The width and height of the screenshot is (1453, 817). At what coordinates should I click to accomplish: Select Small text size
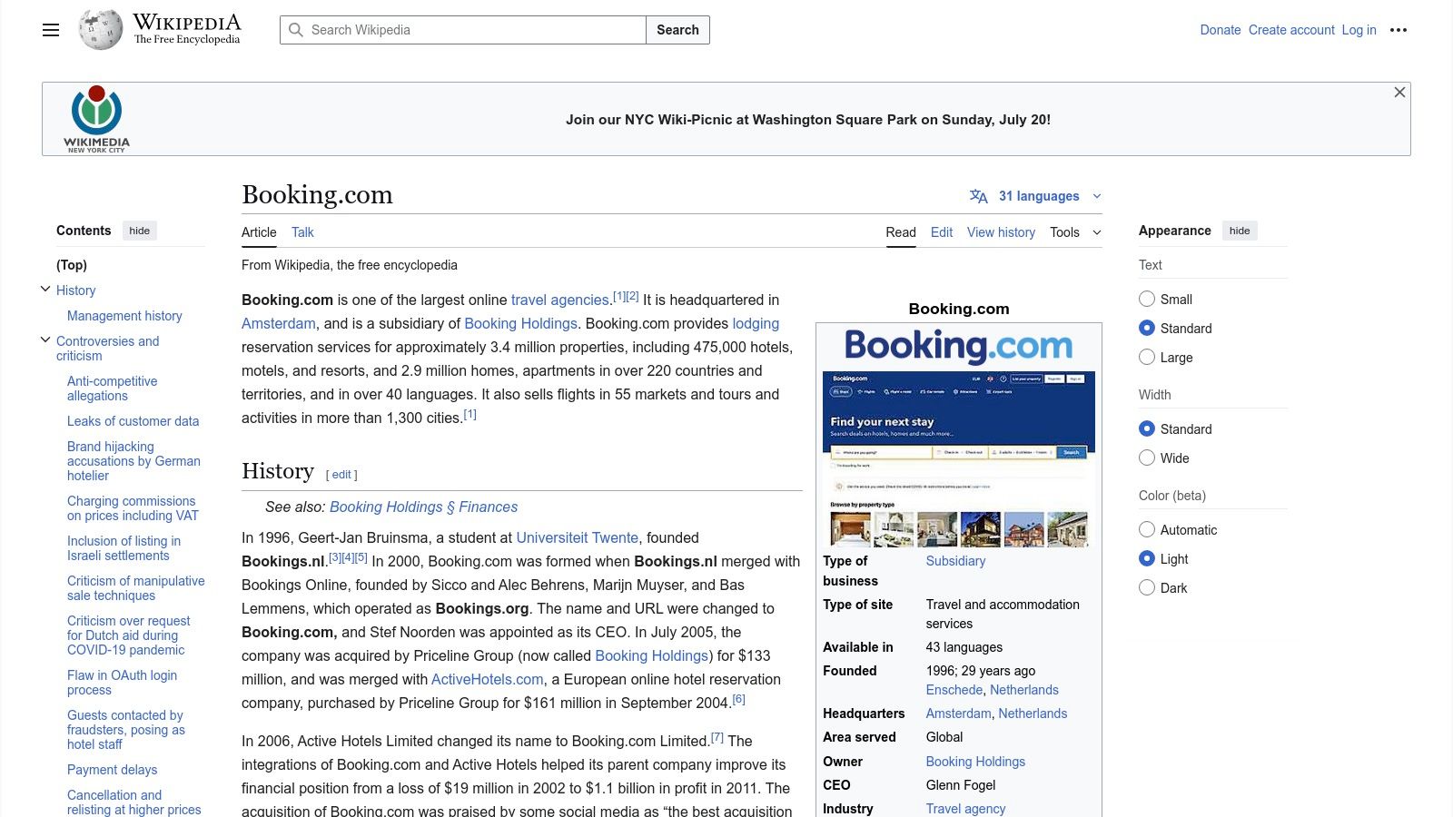click(1147, 299)
